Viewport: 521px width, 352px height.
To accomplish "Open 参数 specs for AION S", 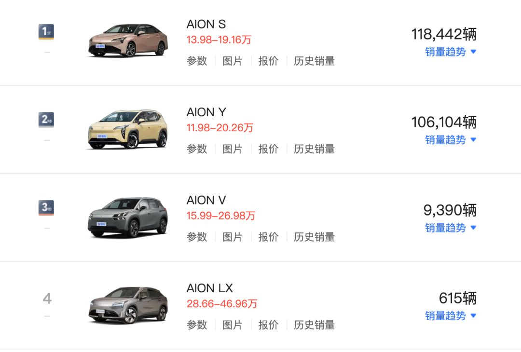I will coord(197,61).
